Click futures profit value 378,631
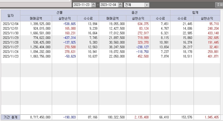This screenshot has width=223, height=121. click(70, 52)
